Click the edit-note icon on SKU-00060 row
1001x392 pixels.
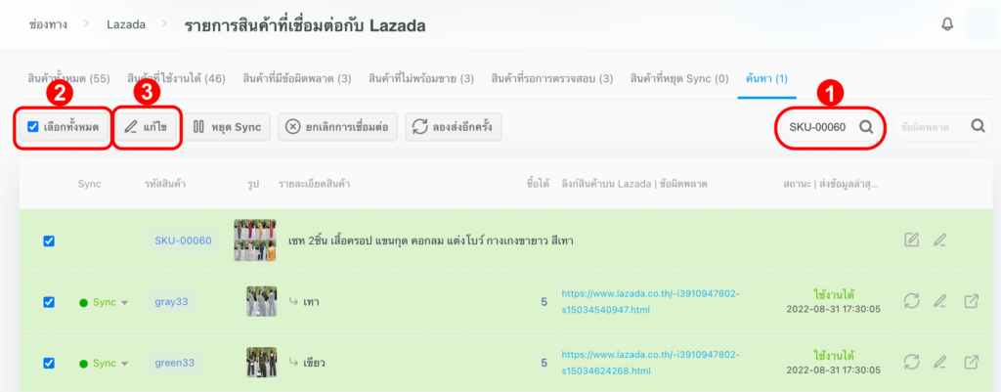click(x=912, y=240)
